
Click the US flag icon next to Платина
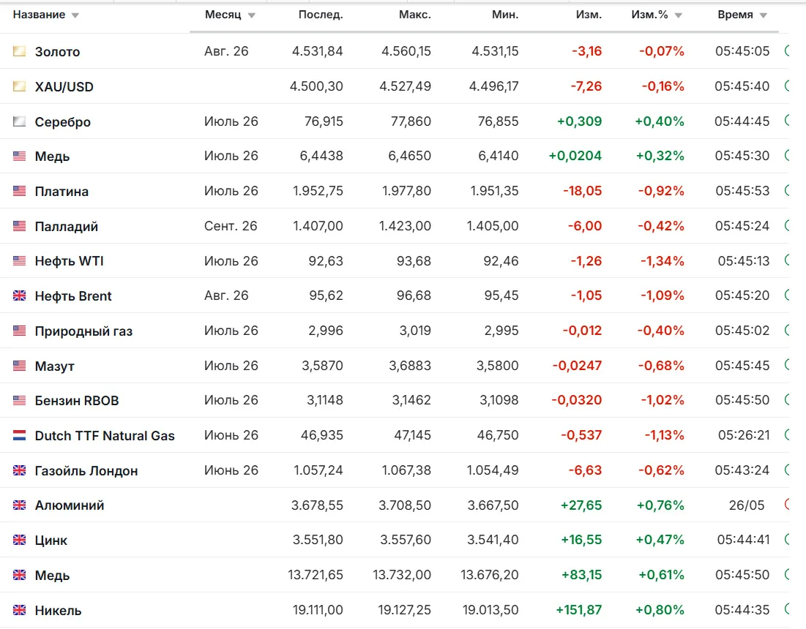coord(20,191)
